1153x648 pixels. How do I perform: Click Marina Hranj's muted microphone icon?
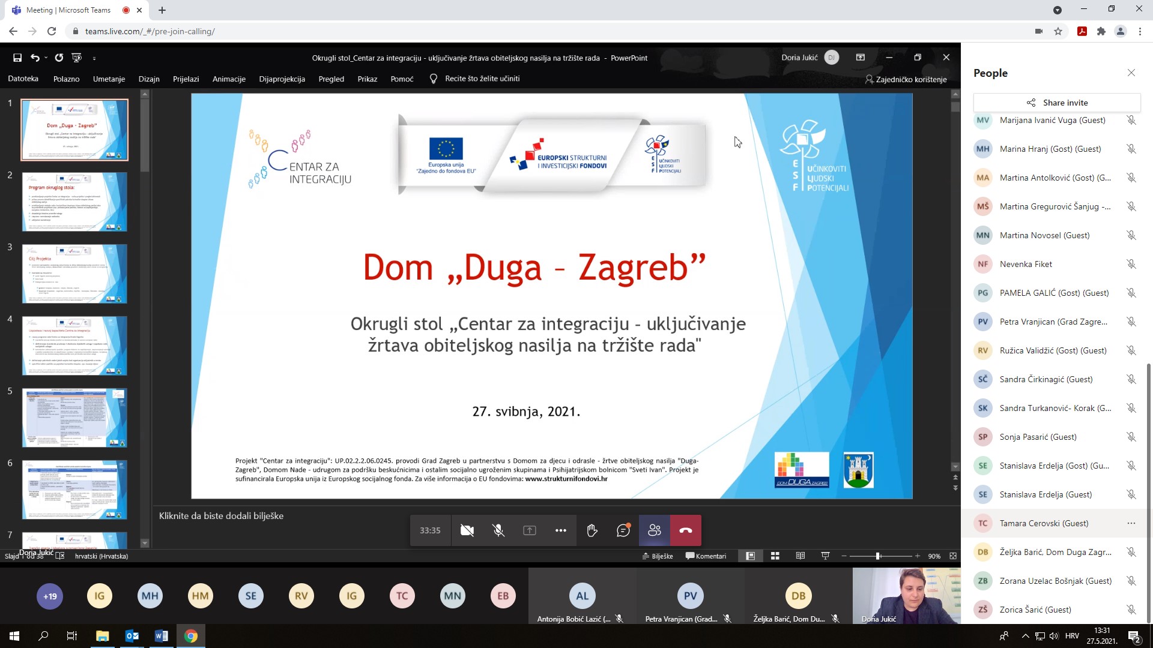(x=1131, y=149)
